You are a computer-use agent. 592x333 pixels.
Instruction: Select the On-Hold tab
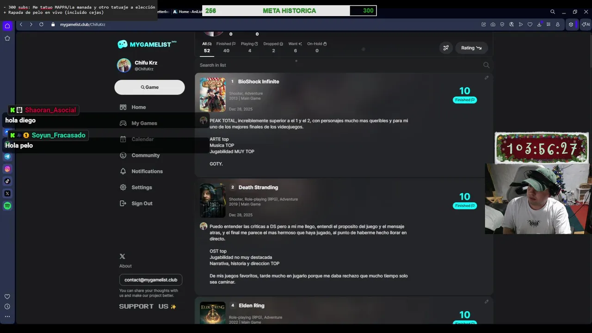(x=317, y=47)
